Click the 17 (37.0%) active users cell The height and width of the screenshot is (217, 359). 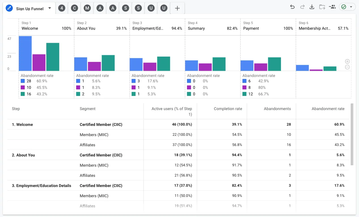click(183, 186)
